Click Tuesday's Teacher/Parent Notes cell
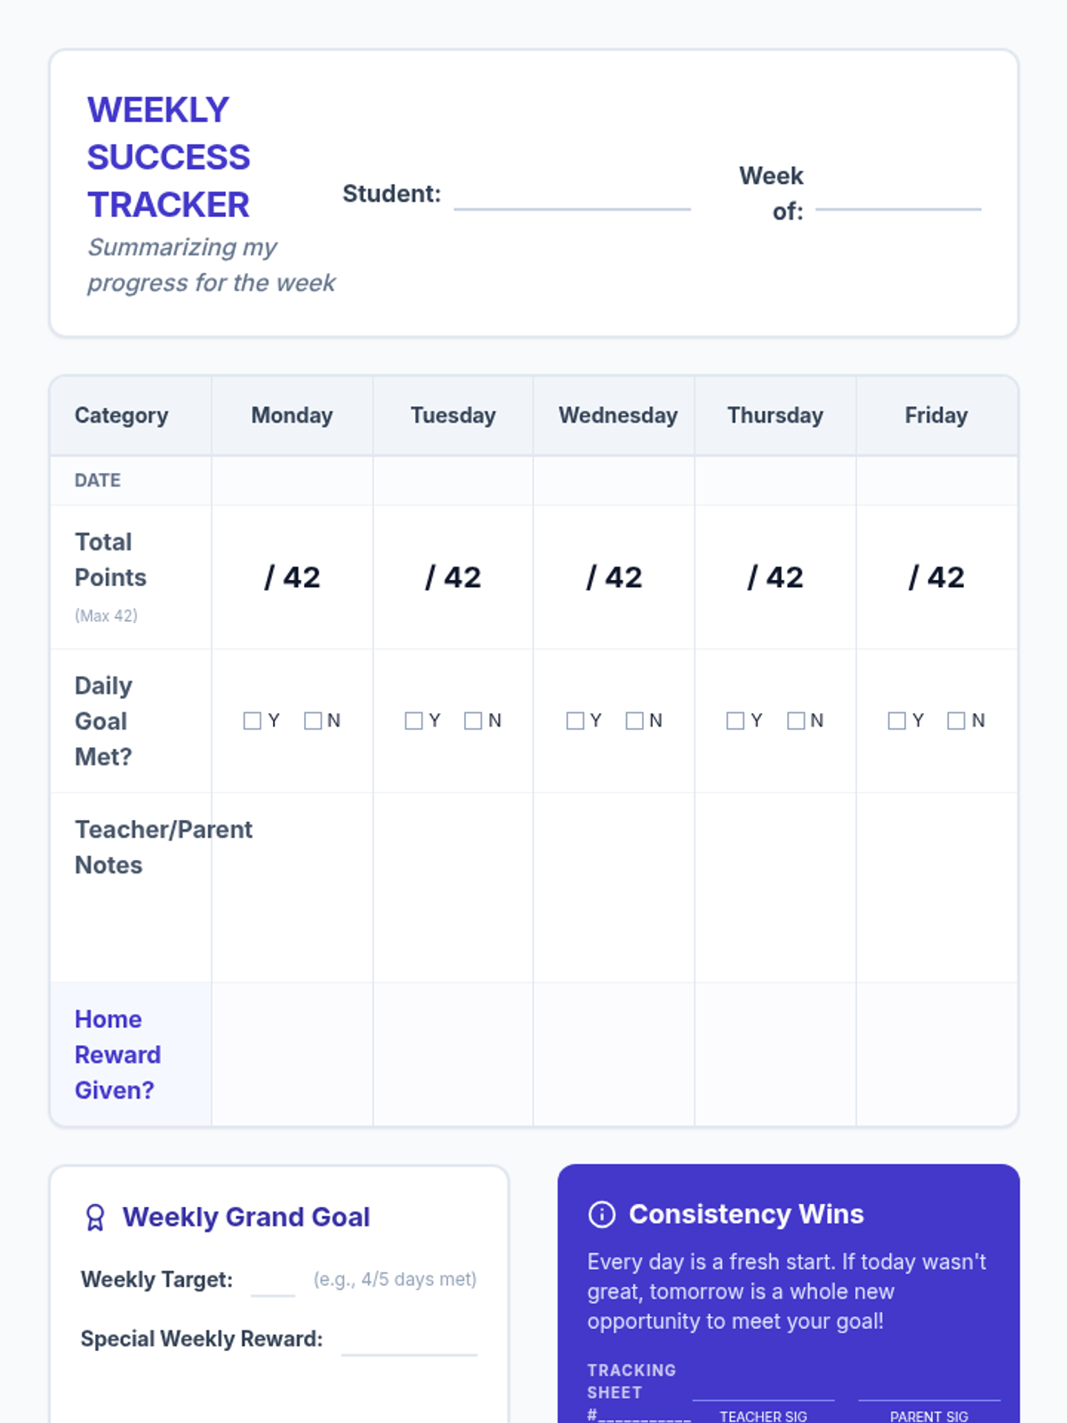Image resolution: width=1067 pixels, height=1423 pixels. point(453,888)
